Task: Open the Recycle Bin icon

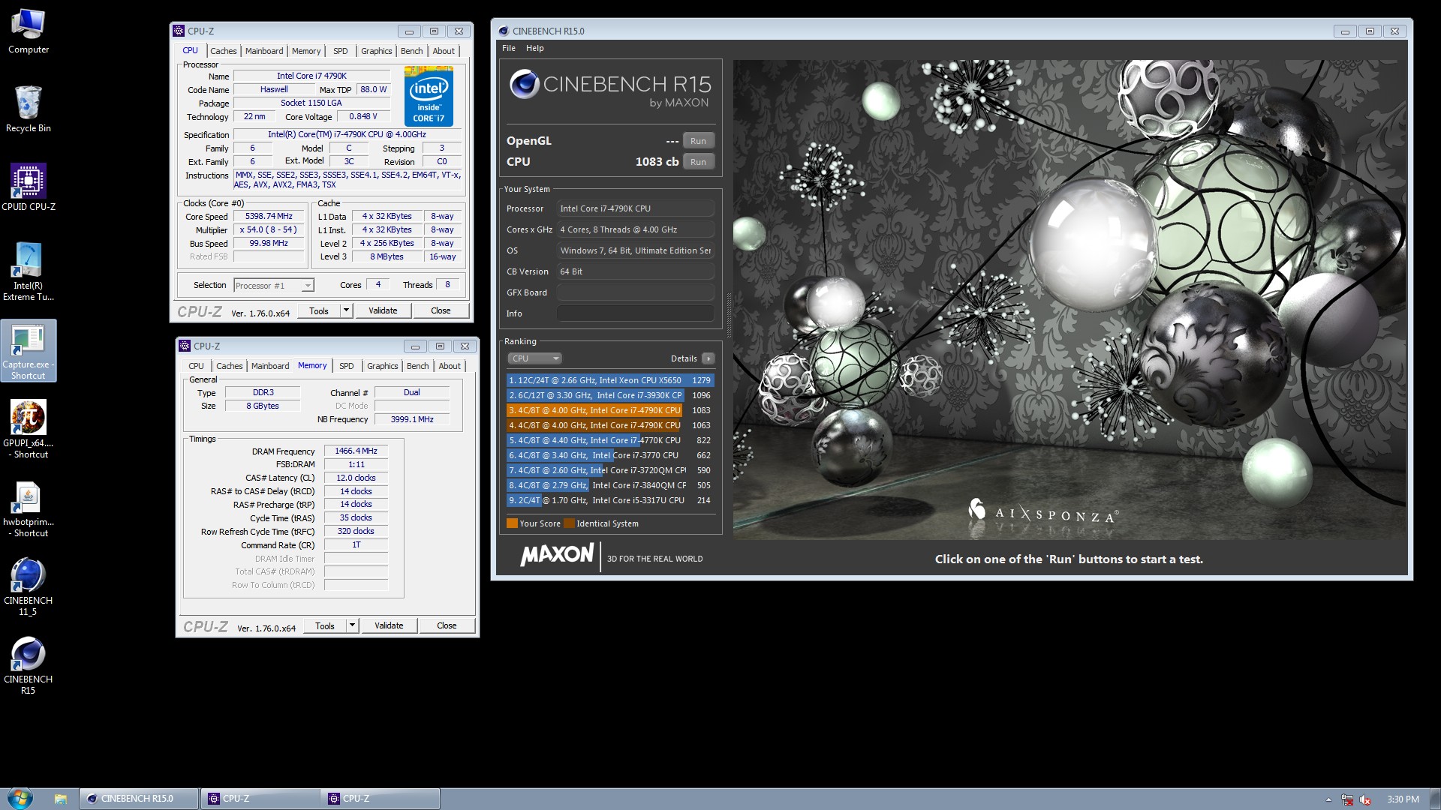Action: pyautogui.click(x=28, y=109)
